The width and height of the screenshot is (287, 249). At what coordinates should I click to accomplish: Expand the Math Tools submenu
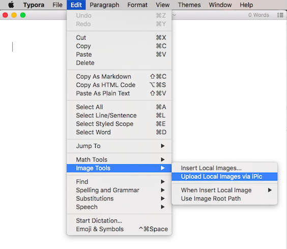tap(119, 160)
